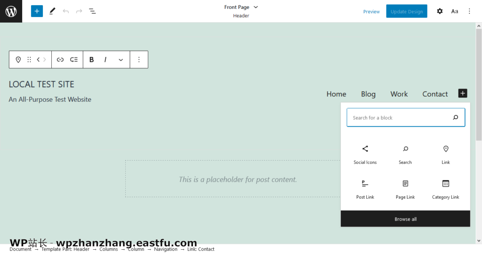Select the Social Icons block

pyautogui.click(x=365, y=155)
